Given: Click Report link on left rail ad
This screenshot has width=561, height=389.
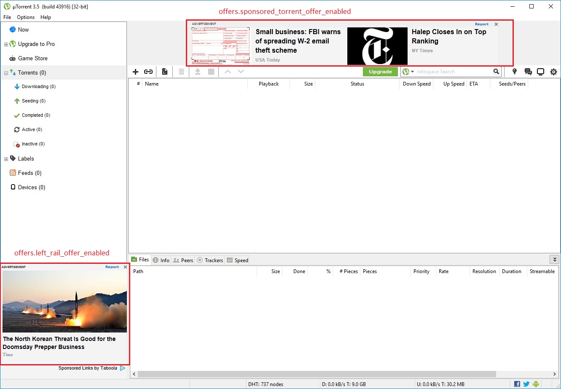Looking at the screenshot, I should tap(112, 267).
